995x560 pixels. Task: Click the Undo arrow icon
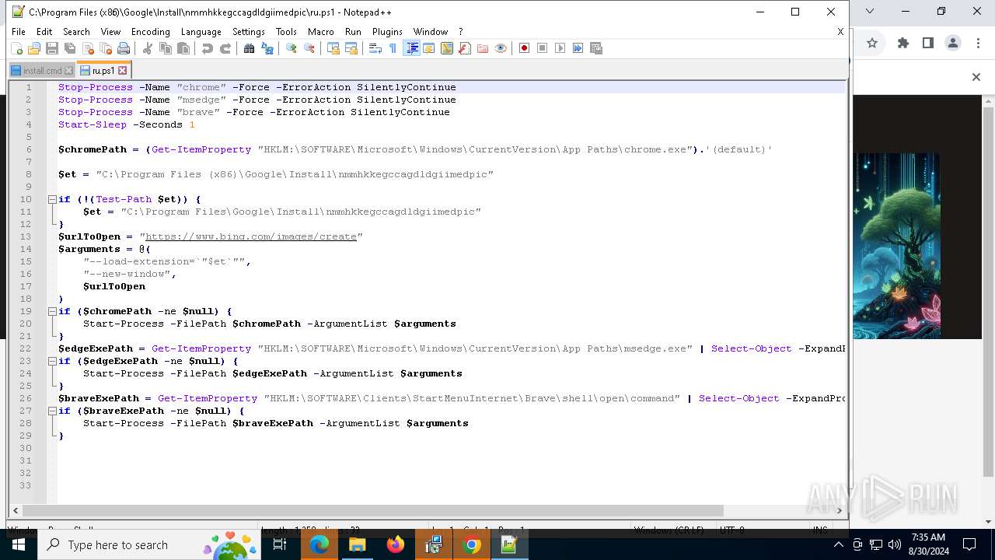click(x=207, y=48)
